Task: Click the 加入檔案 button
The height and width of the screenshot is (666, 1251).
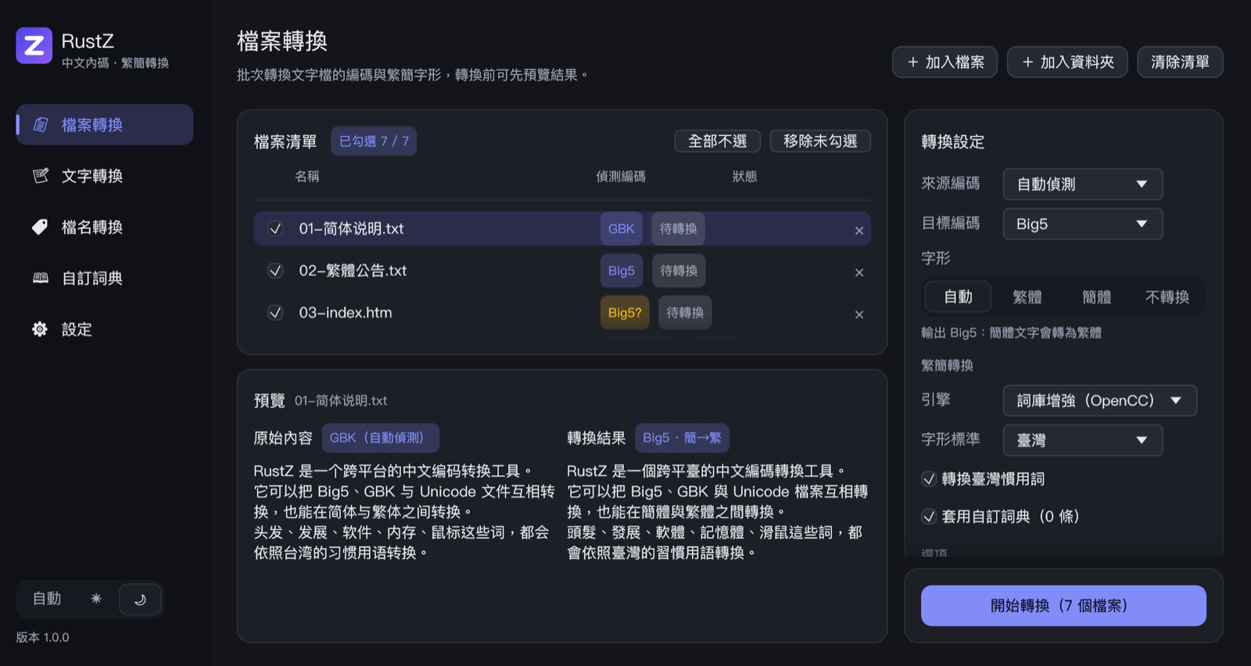Action: pos(945,63)
